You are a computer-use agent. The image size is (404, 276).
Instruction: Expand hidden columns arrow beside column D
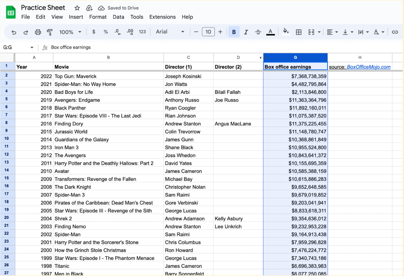(260, 58)
